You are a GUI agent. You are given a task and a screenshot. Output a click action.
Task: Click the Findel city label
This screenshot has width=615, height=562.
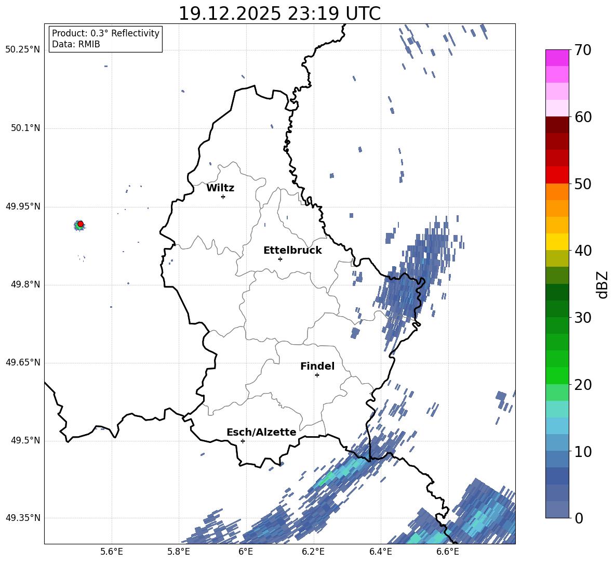[x=317, y=366]
